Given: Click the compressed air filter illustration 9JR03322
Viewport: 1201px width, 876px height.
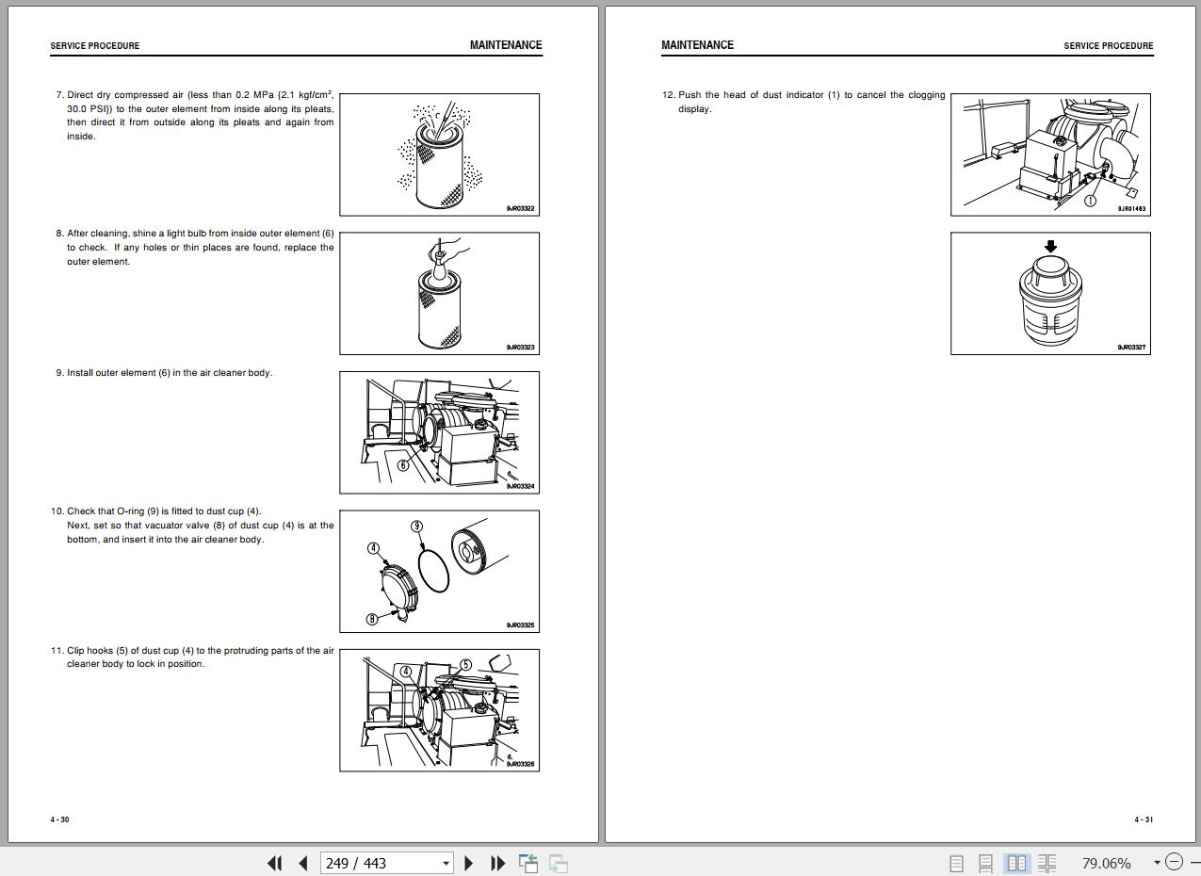Looking at the screenshot, I should [x=440, y=154].
